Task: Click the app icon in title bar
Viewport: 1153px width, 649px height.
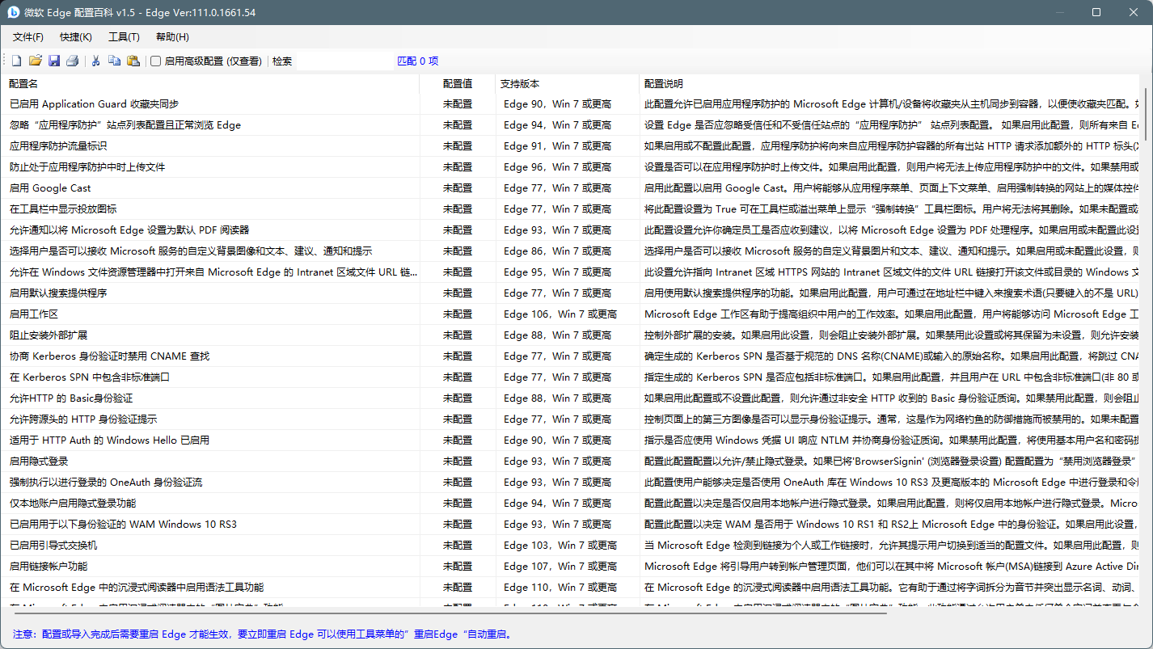Action: [x=14, y=12]
